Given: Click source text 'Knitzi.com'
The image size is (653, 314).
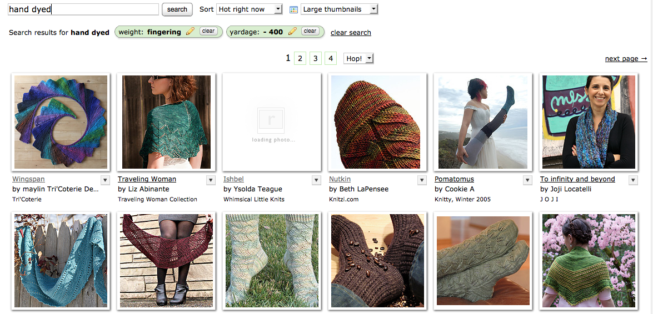Looking at the screenshot, I should point(343,199).
